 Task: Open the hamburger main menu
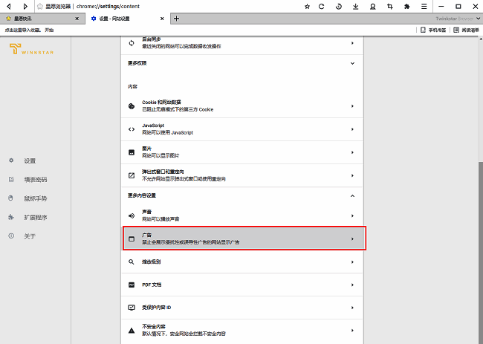coord(424,6)
